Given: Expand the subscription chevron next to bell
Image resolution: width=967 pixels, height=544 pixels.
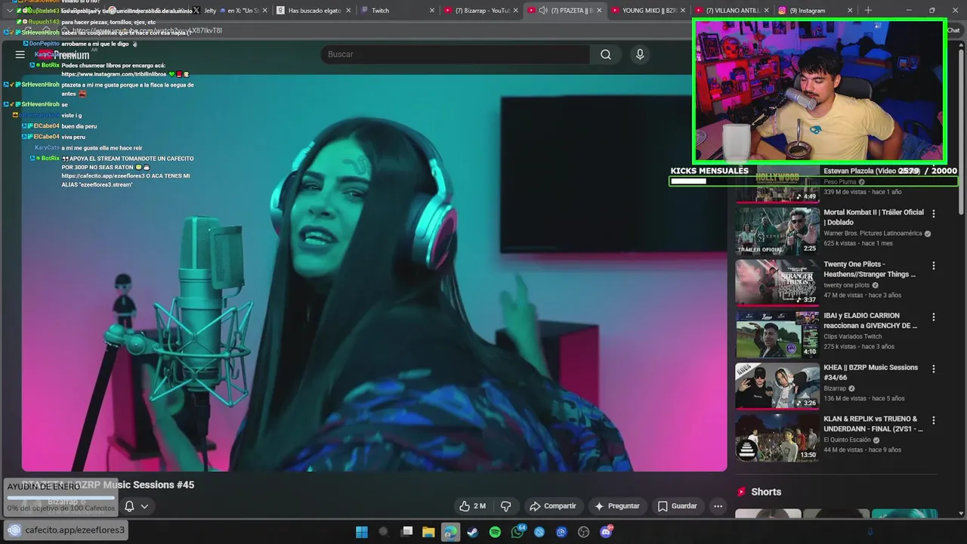Looking at the screenshot, I should tap(144, 506).
